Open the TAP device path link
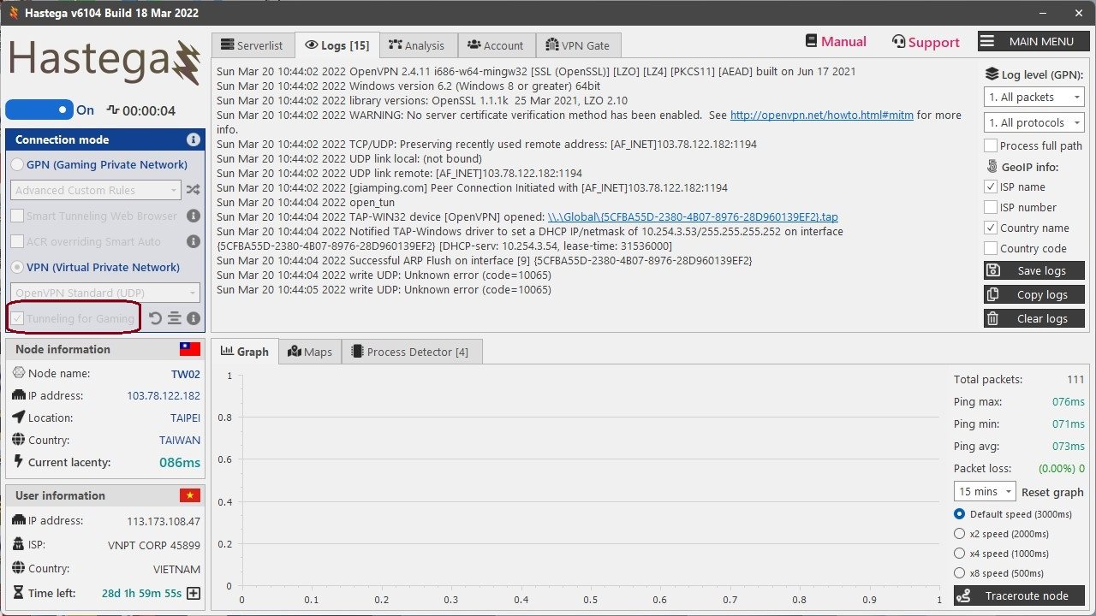Viewport: 1096px width, 616px height. [x=693, y=216]
